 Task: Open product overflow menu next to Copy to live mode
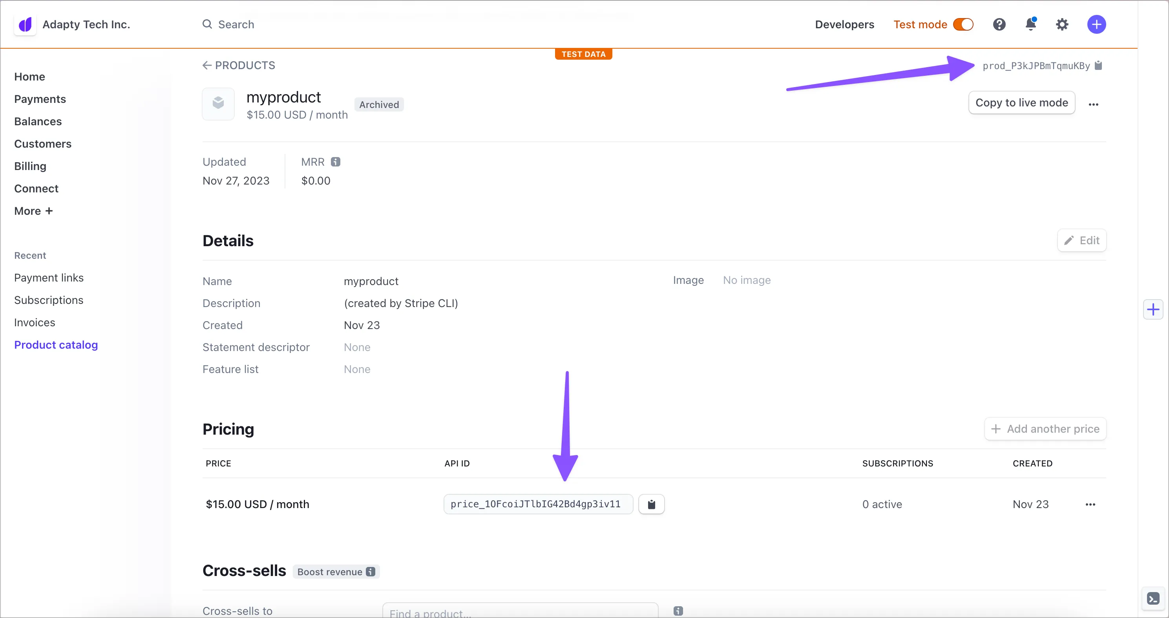[x=1093, y=104]
